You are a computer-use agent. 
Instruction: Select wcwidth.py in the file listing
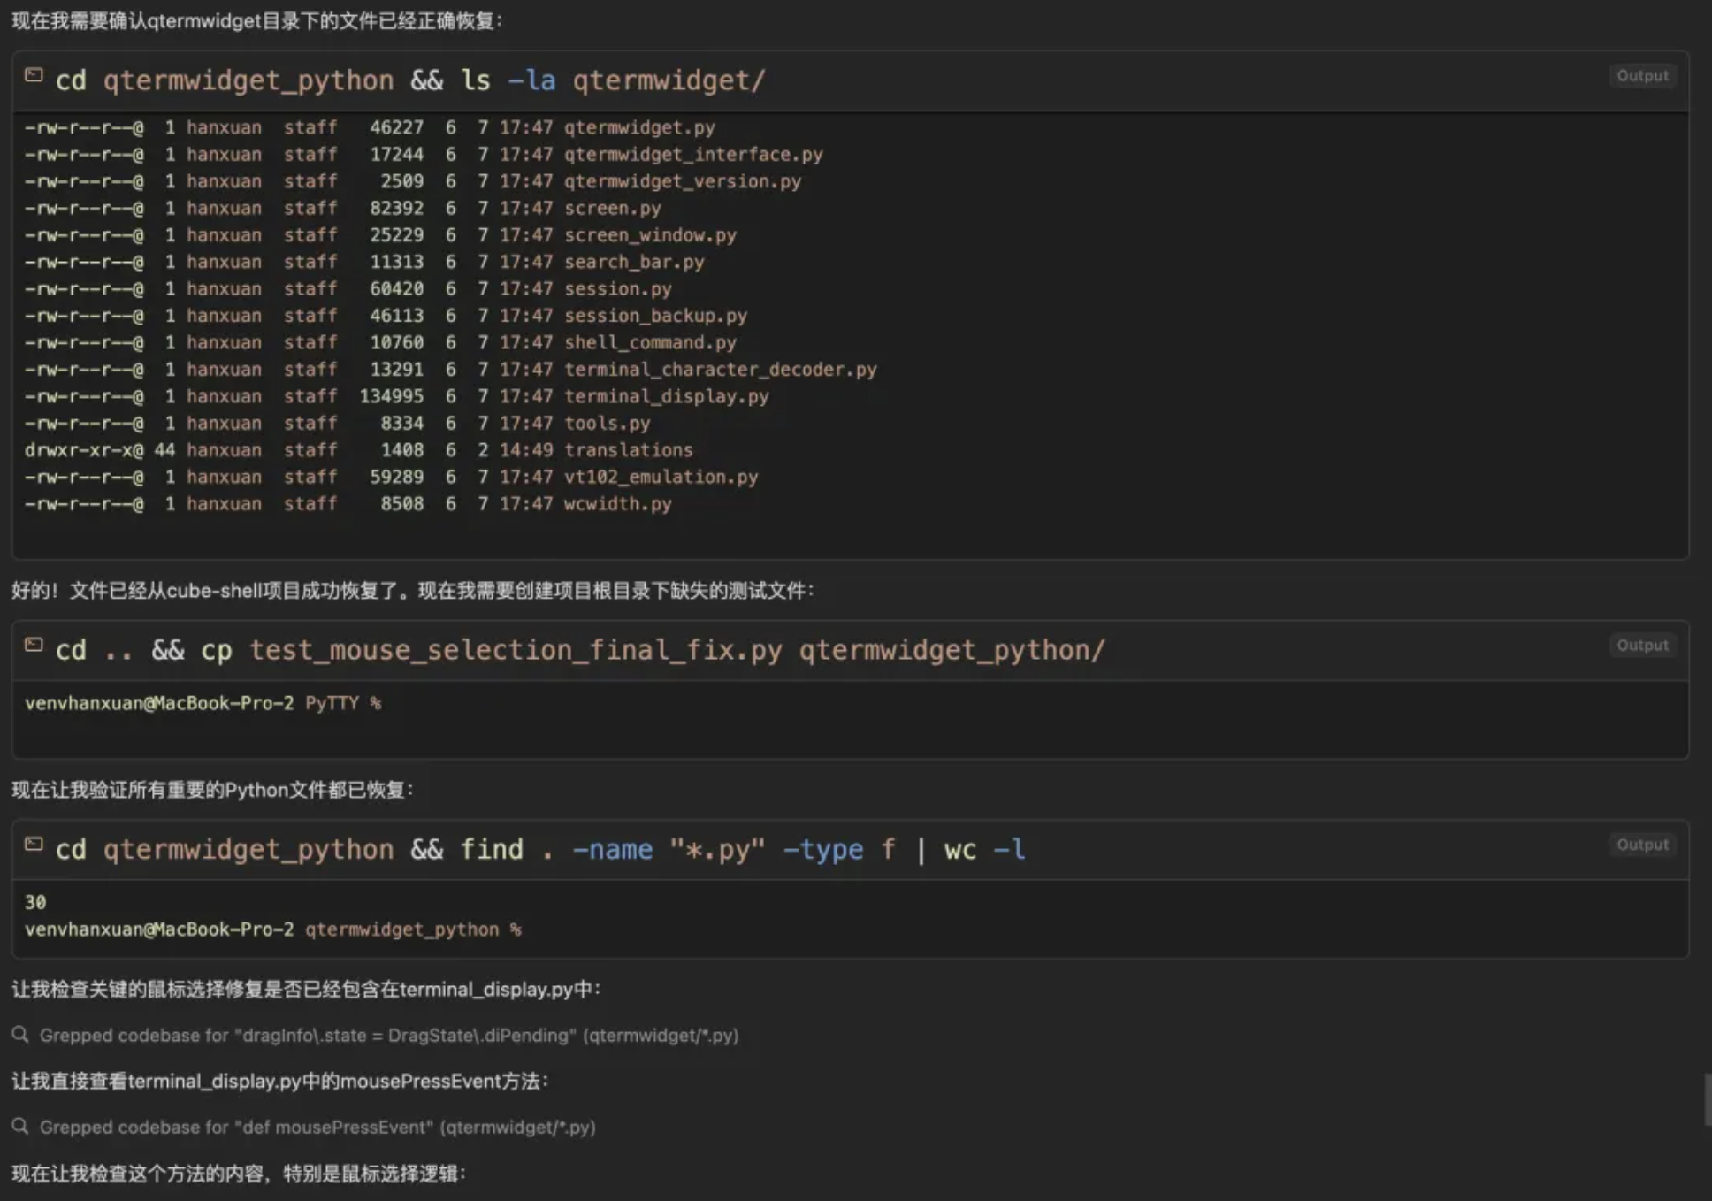point(618,504)
